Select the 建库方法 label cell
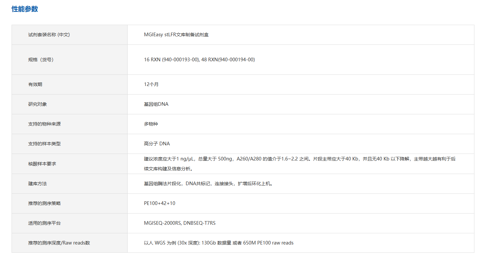Viewport: 485px width, 259px height. click(69, 184)
